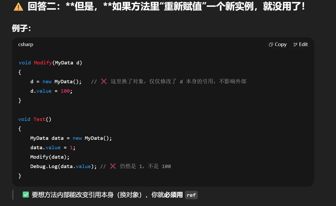Click the red cross after new MyData();
This screenshot has width=336, height=206.
[104, 81]
